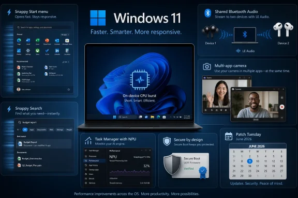The height and width of the screenshot is (198, 298).
Task: Launch Word from pinned apps
Action: (x=28, y=41)
